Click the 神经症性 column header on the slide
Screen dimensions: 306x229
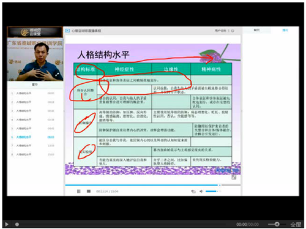coord(124,69)
